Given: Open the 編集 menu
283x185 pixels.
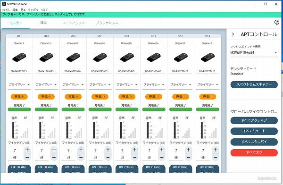Looking at the screenshot, I should pos(15,10).
